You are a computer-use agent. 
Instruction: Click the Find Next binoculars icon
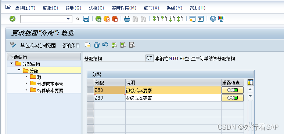tap(143, 19)
